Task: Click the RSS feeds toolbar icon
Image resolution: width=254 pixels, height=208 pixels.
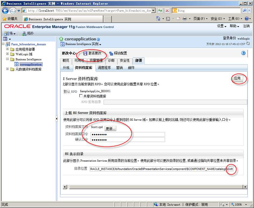Action: [168, 19]
